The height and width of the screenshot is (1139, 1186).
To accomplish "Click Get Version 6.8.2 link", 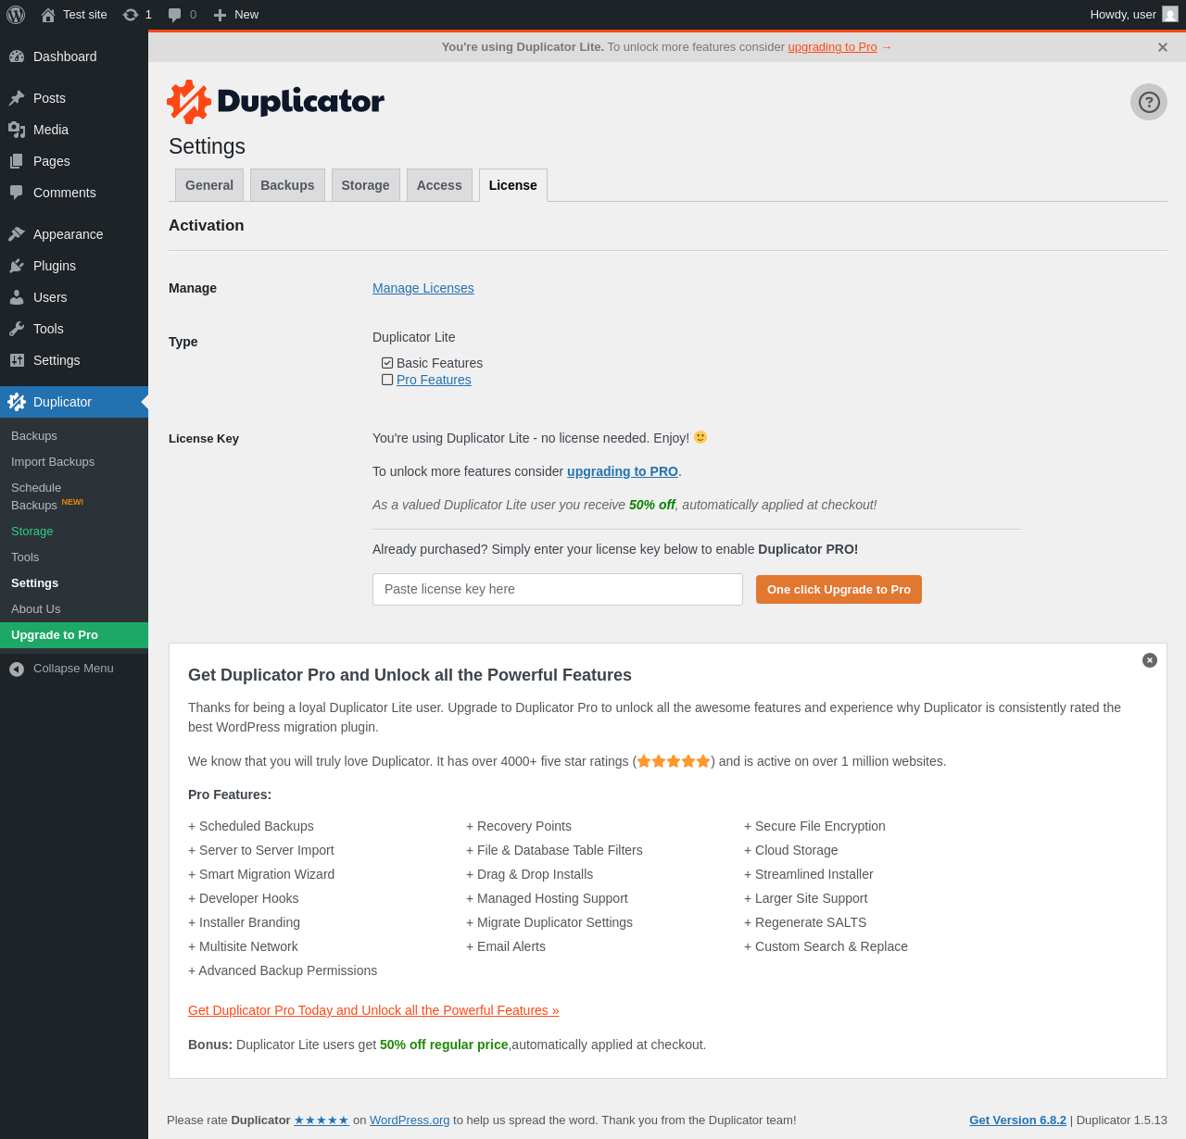I will click(1017, 1120).
